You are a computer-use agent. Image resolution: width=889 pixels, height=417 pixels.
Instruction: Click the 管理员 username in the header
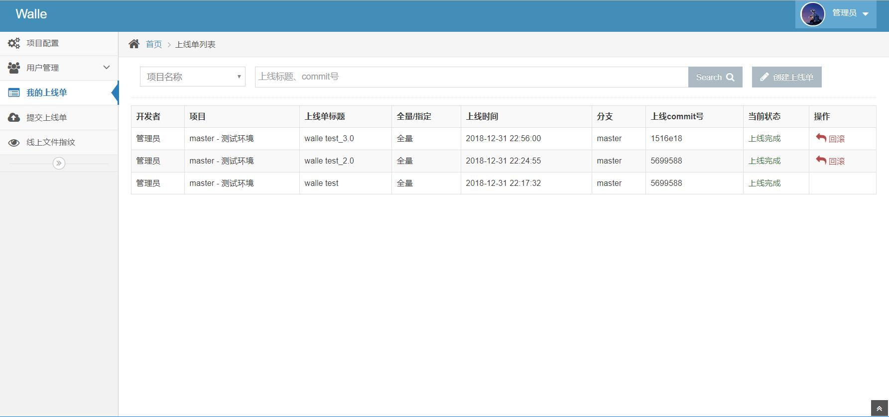[x=845, y=13]
